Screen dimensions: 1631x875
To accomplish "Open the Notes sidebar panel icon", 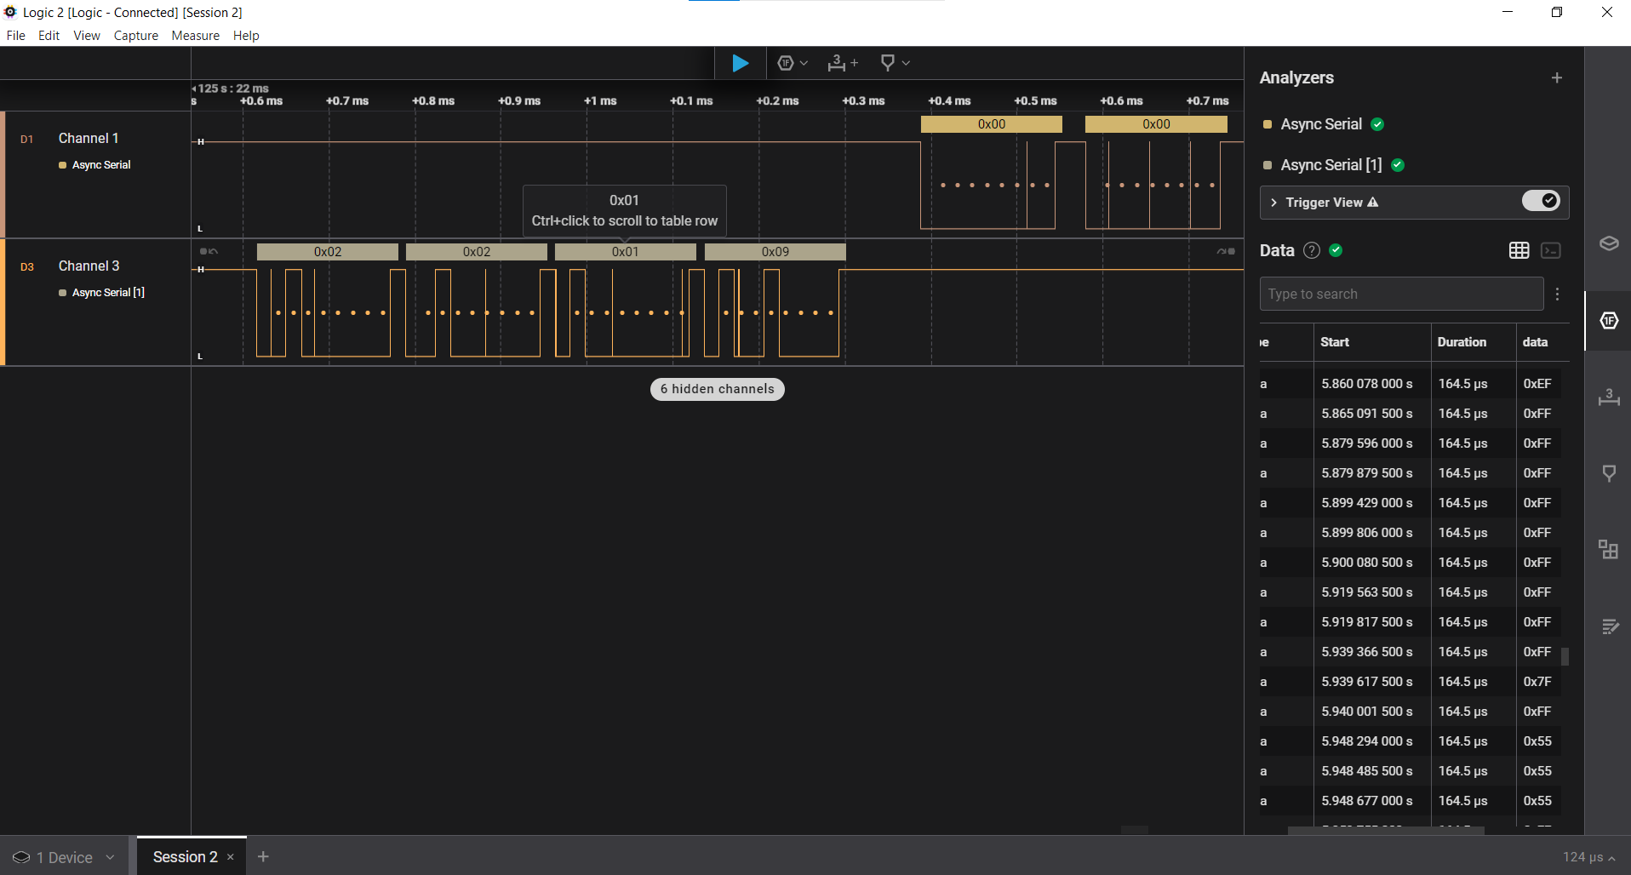I will pyautogui.click(x=1609, y=626).
